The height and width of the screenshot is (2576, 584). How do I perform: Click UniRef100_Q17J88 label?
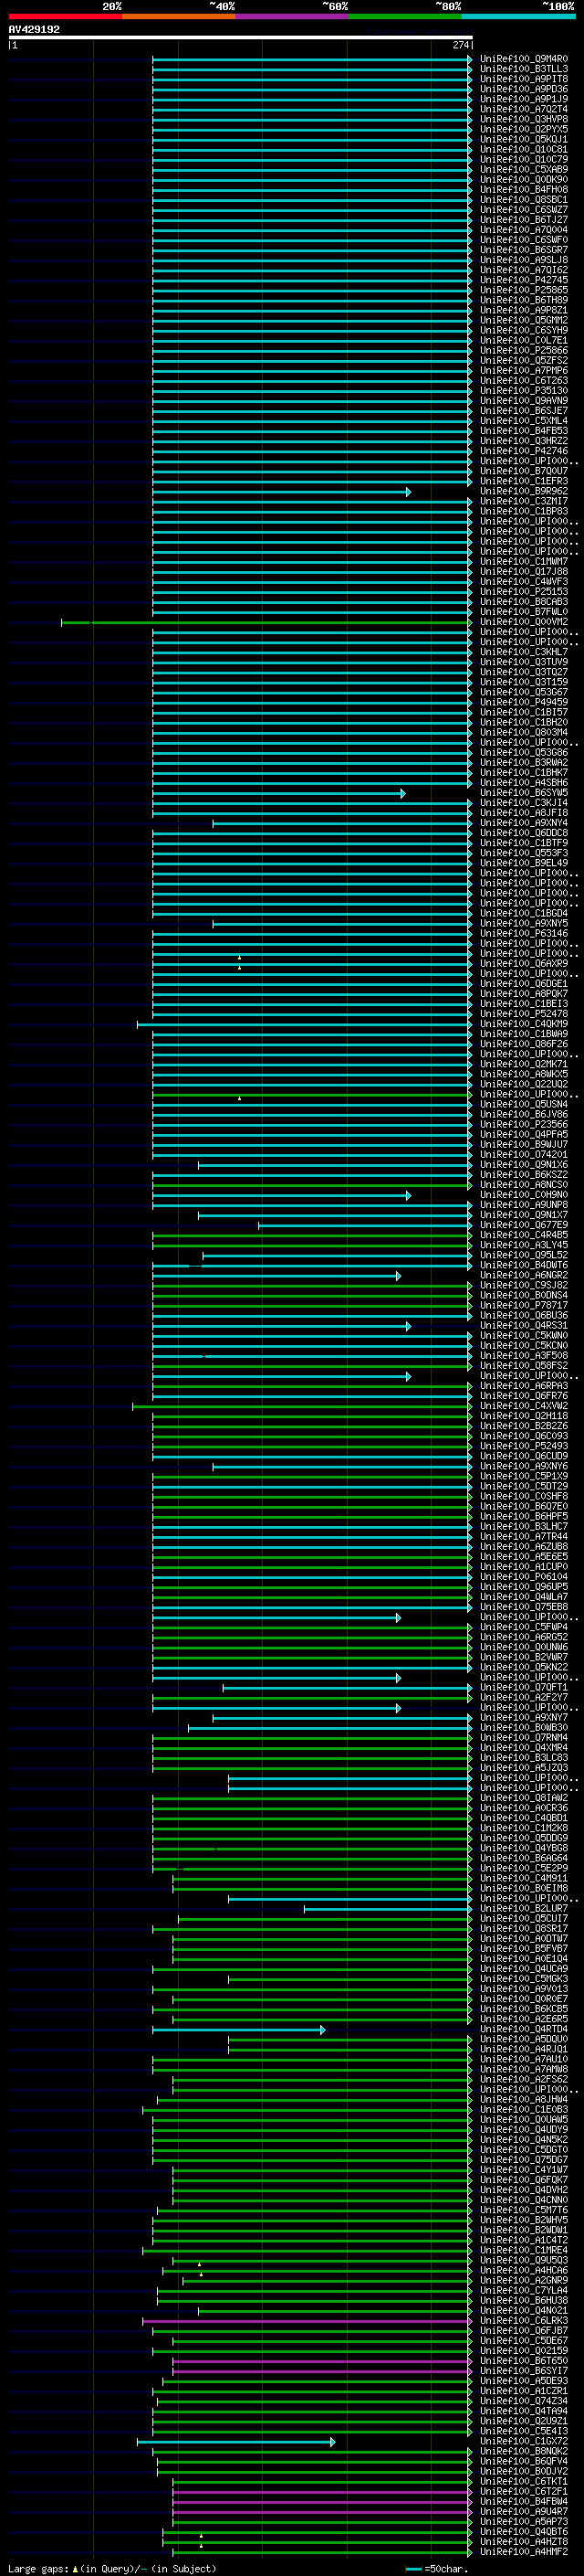[524, 571]
